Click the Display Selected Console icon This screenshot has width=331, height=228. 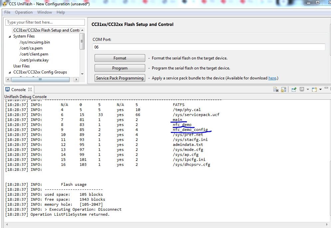pos(302,89)
